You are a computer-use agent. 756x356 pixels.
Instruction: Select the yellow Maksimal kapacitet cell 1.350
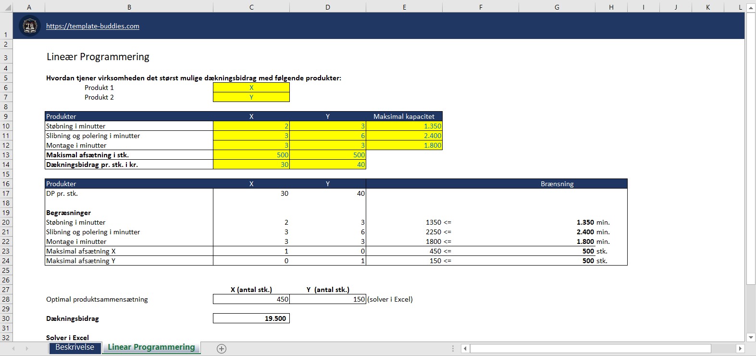point(404,126)
